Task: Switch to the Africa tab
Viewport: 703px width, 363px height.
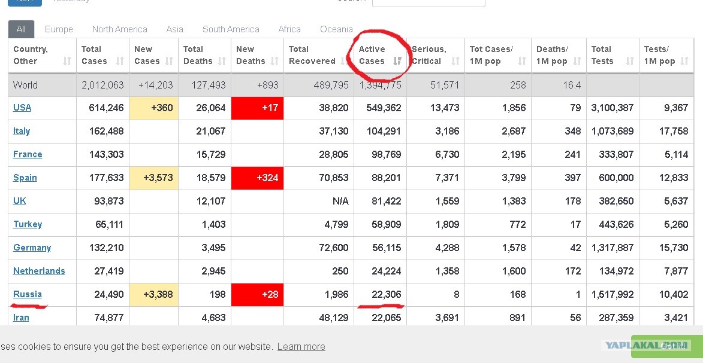Action: click(x=289, y=29)
